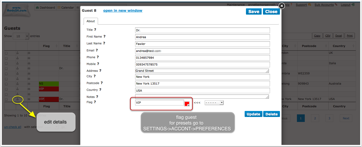
Task: Open help for the Last Name field
Action: (104, 43)
